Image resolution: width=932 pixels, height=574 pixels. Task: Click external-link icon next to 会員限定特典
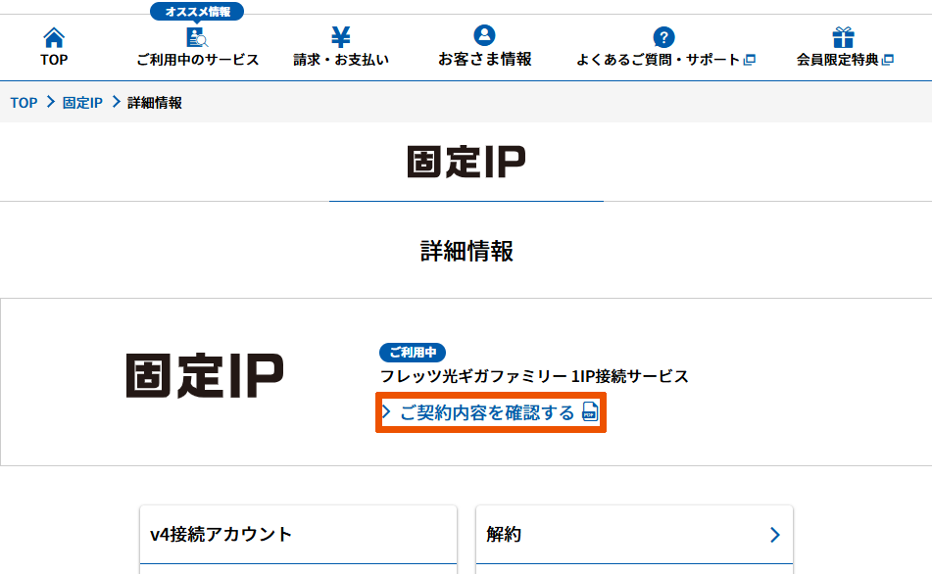(x=888, y=60)
